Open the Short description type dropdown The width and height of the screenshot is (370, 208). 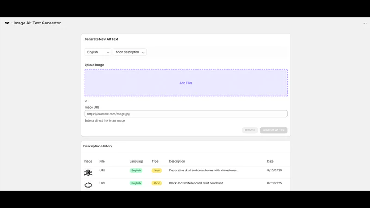pyautogui.click(x=129, y=52)
